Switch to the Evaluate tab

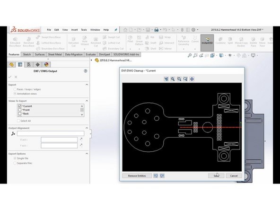pyautogui.click(x=91, y=54)
